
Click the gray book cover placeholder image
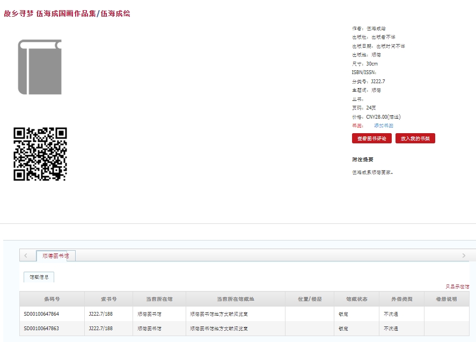click(40, 67)
